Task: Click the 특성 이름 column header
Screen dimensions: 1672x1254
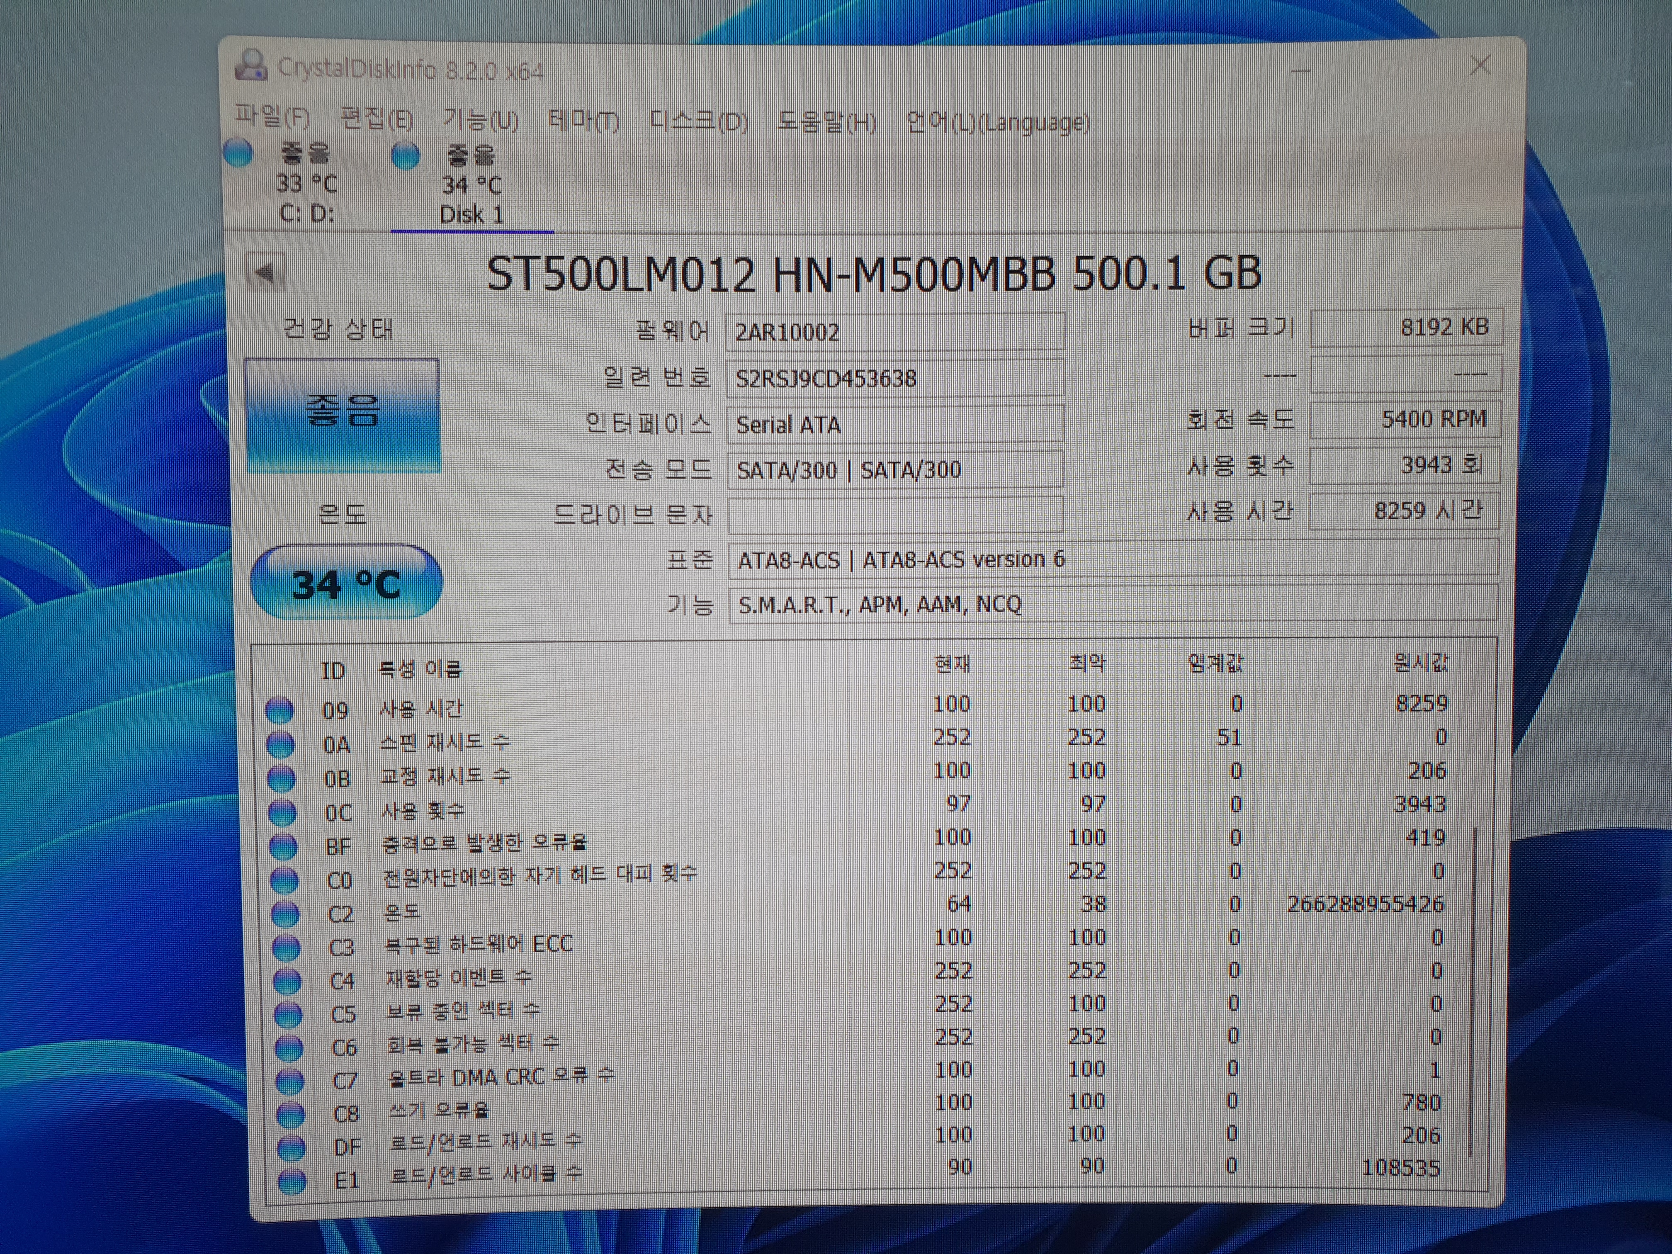Action: [420, 668]
